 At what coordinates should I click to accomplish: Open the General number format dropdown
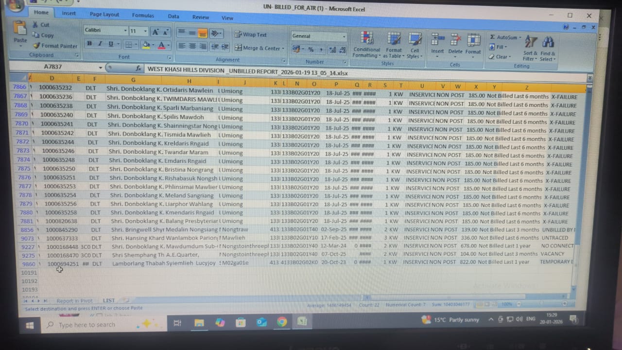344,36
